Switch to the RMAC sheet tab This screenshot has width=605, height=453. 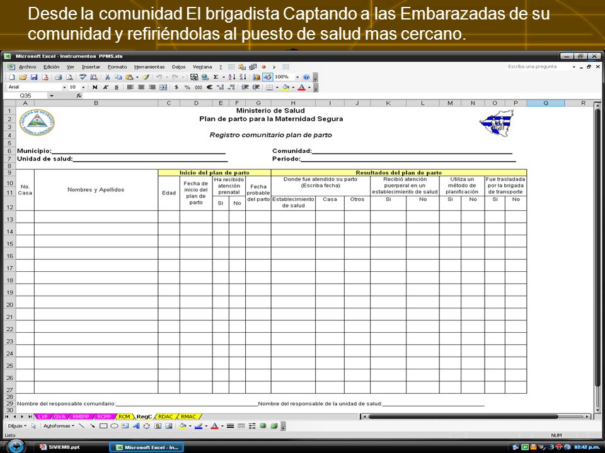tap(188, 417)
